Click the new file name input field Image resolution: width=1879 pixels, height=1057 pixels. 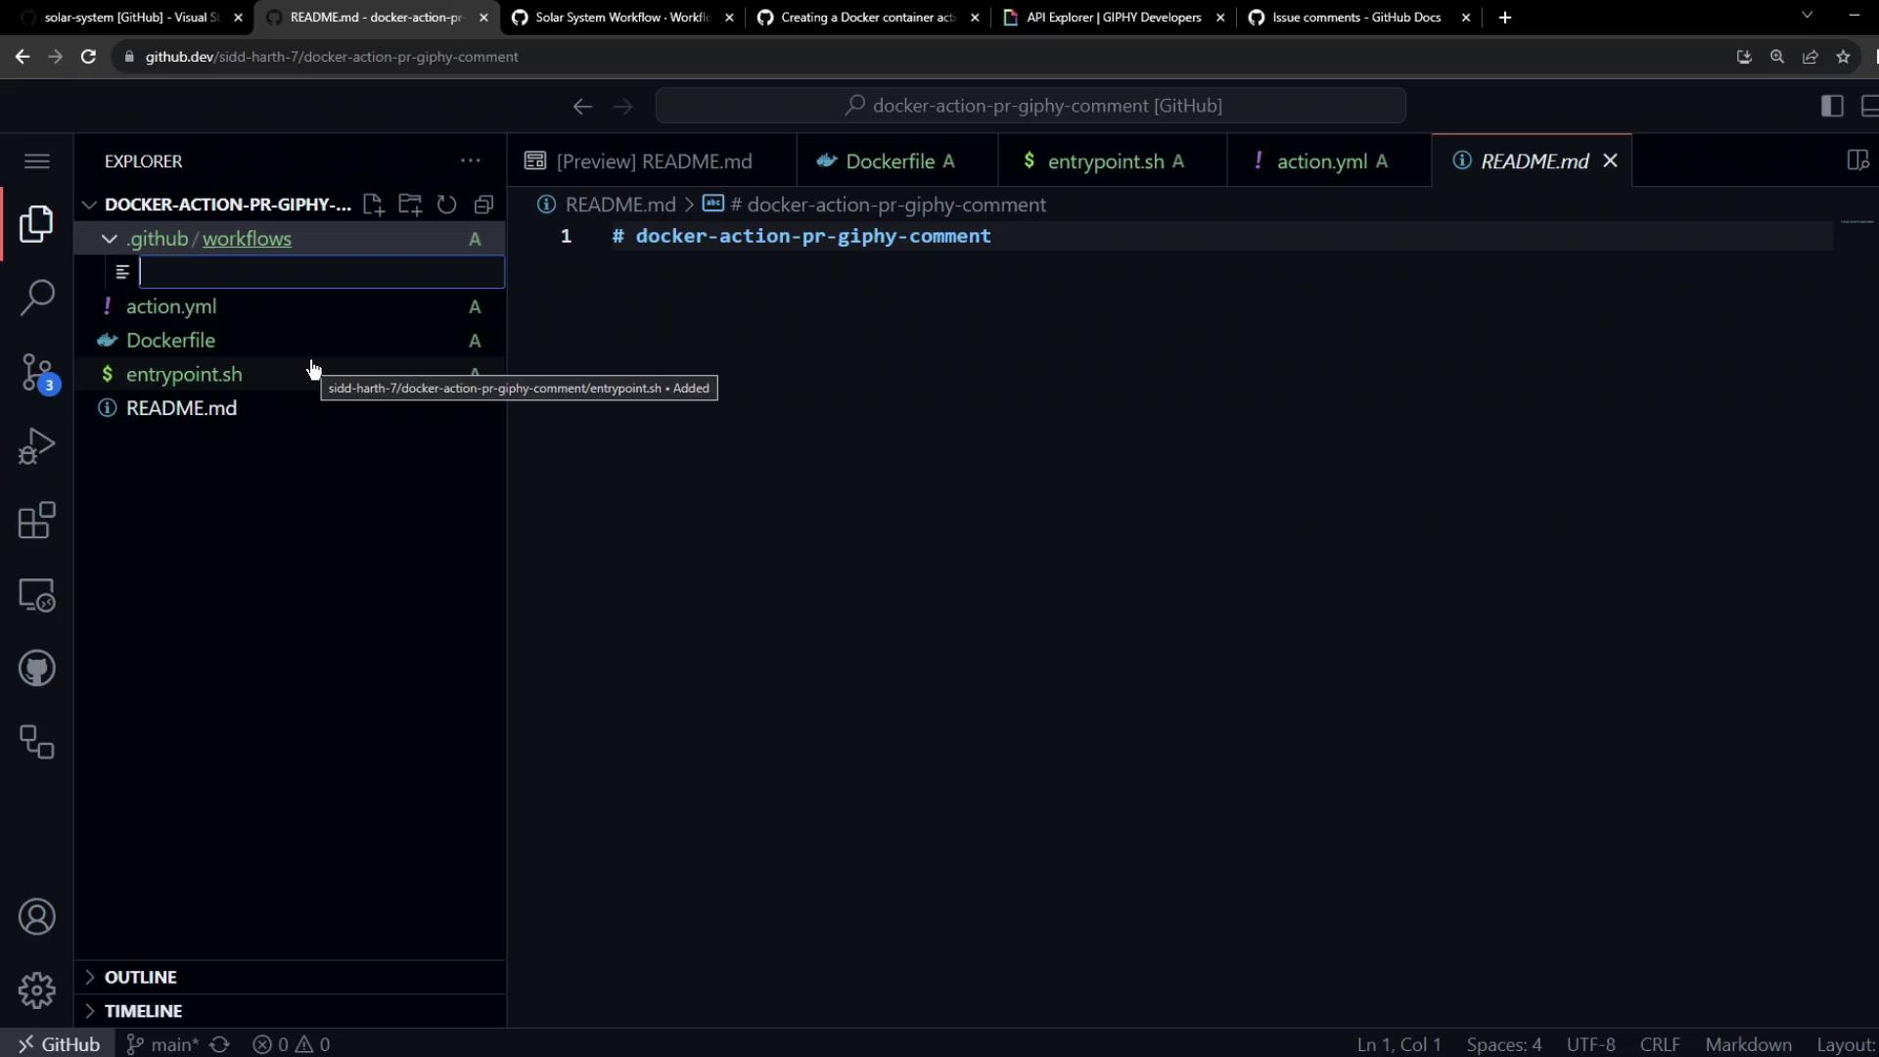coord(321,272)
